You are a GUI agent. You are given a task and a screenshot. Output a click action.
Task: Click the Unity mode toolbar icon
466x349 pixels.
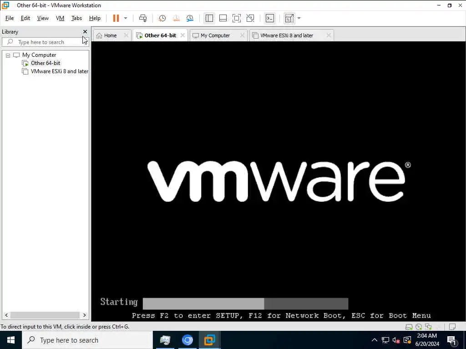click(x=250, y=18)
